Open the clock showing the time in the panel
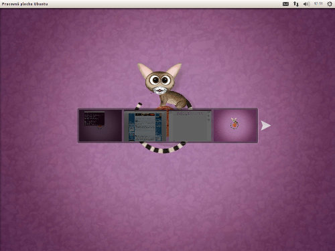The height and width of the screenshot is (251, 335). click(x=318, y=4)
